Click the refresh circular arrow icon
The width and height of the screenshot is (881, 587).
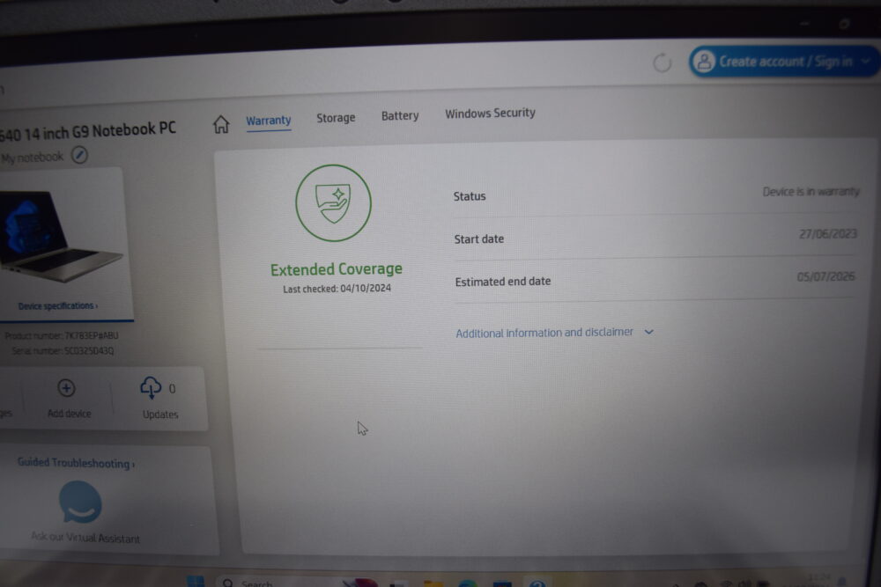(x=663, y=62)
